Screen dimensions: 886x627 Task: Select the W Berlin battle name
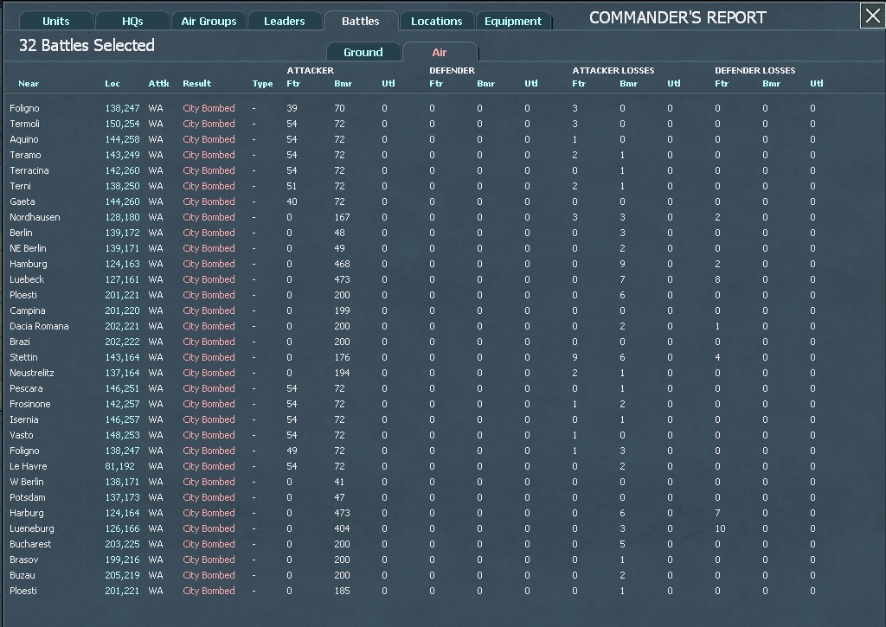pos(27,482)
